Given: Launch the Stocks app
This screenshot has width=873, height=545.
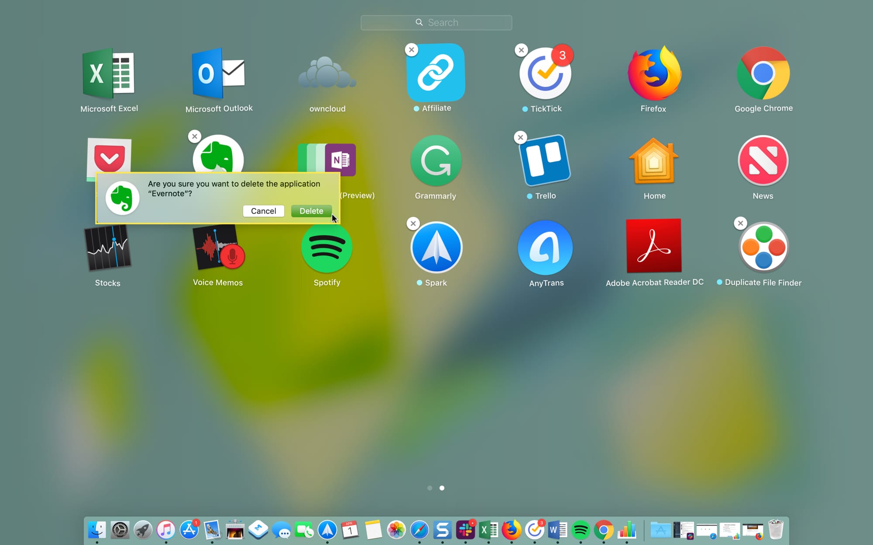Looking at the screenshot, I should [x=108, y=248].
